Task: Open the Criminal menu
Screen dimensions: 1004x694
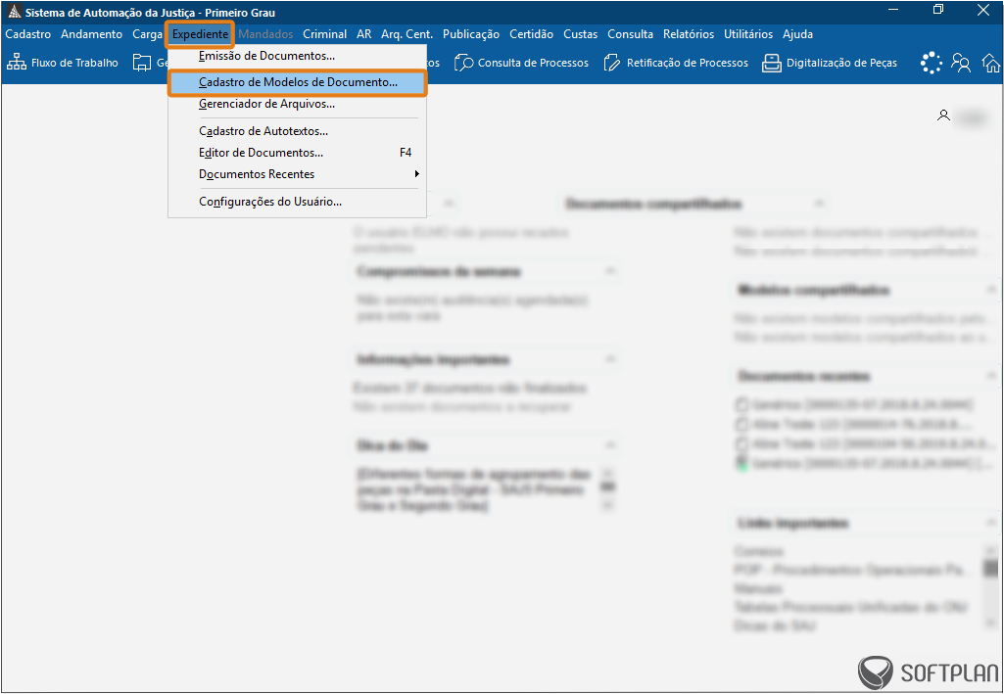Action: pyautogui.click(x=324, y=34)
